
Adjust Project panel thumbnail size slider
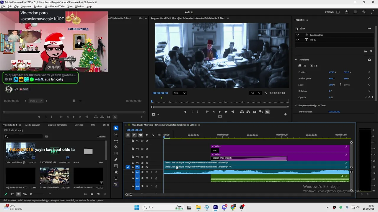pyautogui.click(x=37, y=194)
